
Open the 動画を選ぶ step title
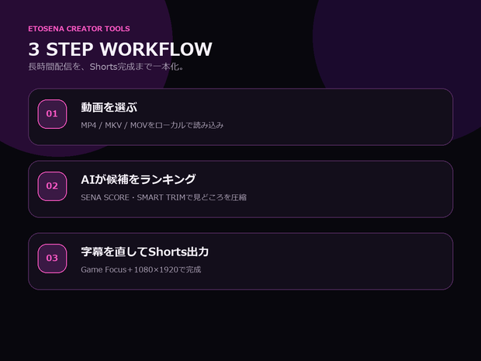click(109, 107)
